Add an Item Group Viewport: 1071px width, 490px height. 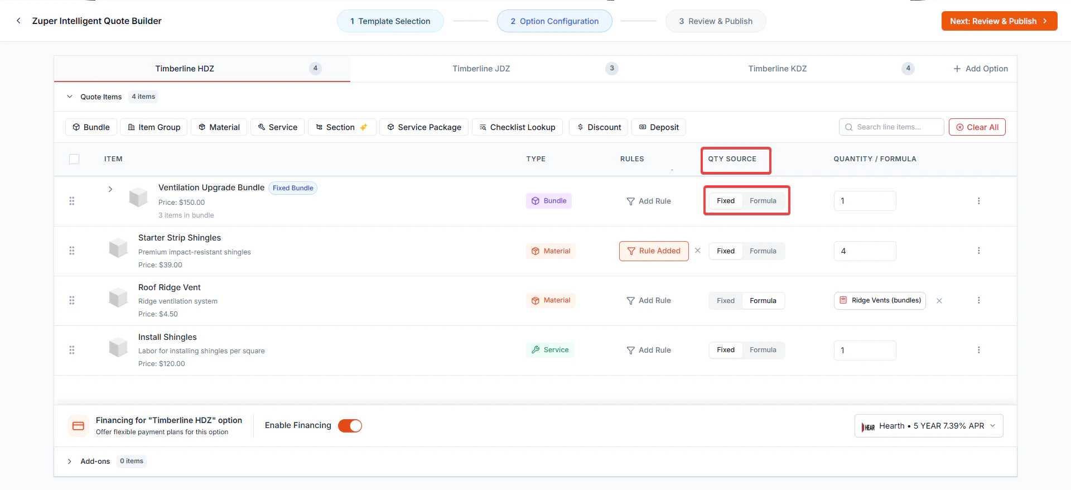154,127
